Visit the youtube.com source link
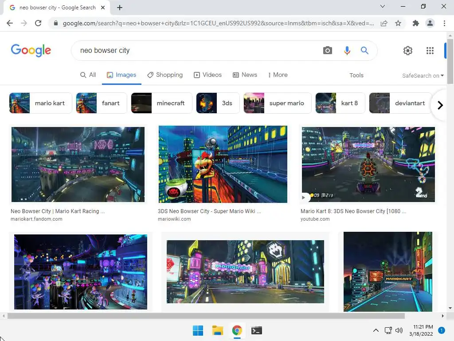Viewport: 454px width, 341px height. click(x=315, y=219)
